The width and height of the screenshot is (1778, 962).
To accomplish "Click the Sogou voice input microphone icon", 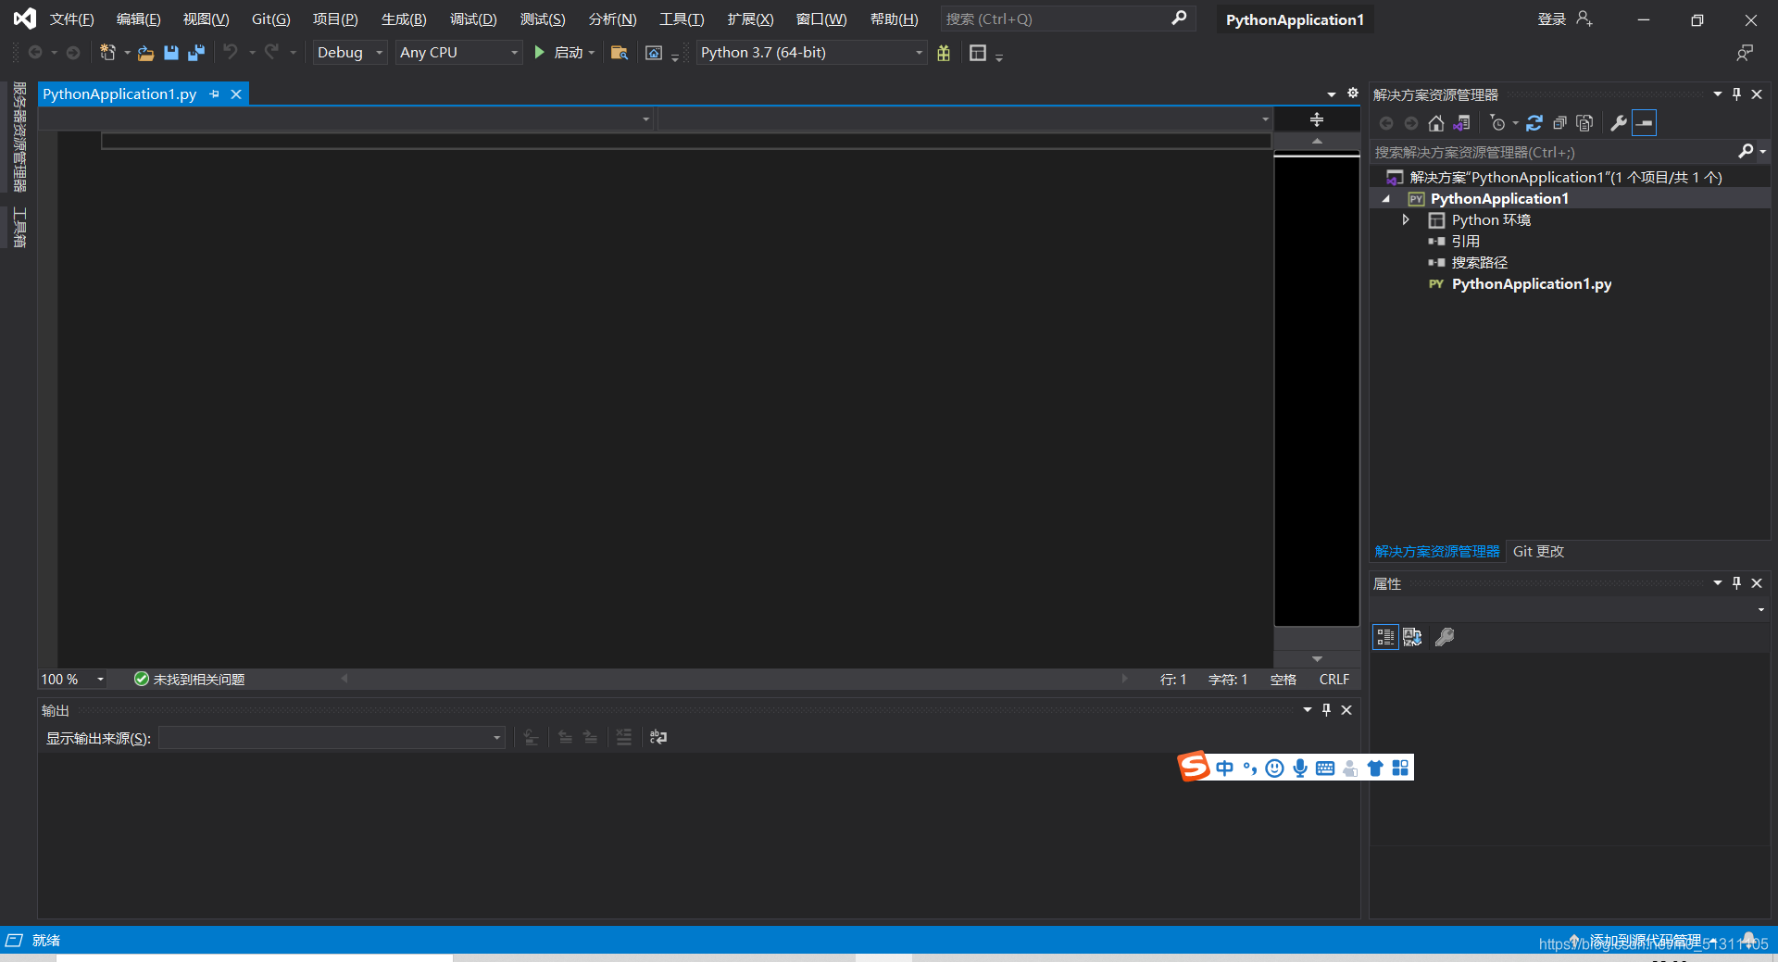I will [x=1300, y=768].
